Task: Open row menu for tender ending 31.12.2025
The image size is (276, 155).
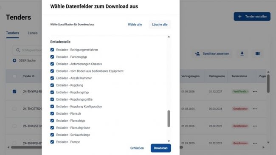Action: click(255, 143)
